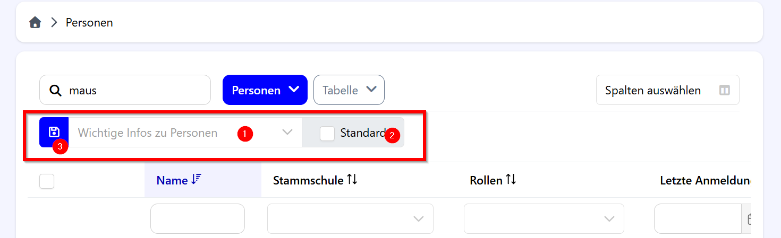The width and height of the screenshot is (781, 238).
Task: Click the home icon in the breadcrumb
Action: 35,23
